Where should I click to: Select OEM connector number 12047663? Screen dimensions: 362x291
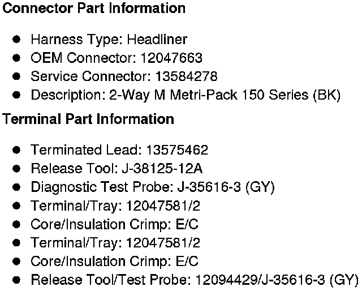coord(172,58)
